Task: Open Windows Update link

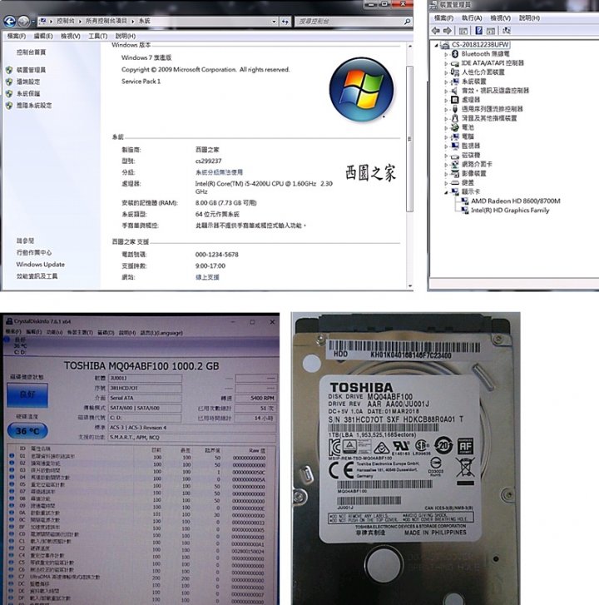Action: (41, 265)
